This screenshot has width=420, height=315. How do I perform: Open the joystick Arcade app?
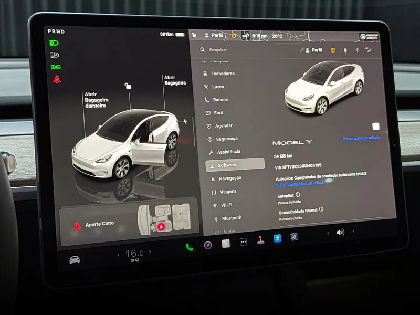(260, 240)
